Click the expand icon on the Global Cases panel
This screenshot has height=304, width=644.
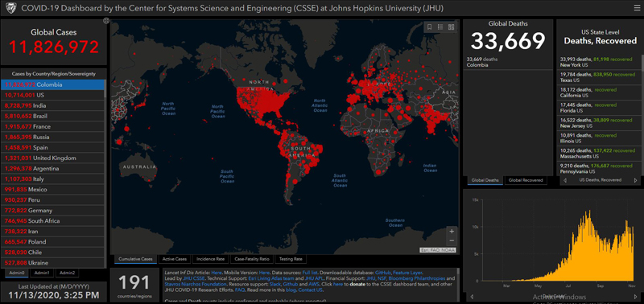point(106,21)
